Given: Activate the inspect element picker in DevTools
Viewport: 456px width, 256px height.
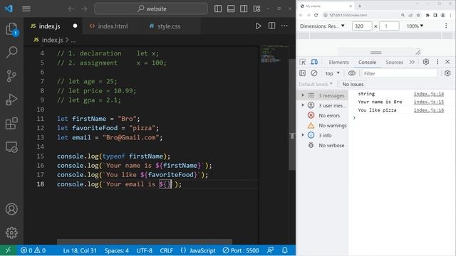Looking at the screenshot, I should [302, 62].
